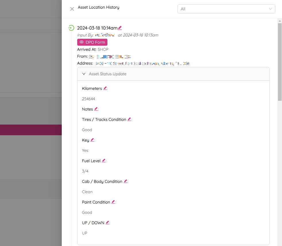This screenshot has height=246, width=282.
Task: Edit the UP / DOWN status
Action: (x=107, y=223)
